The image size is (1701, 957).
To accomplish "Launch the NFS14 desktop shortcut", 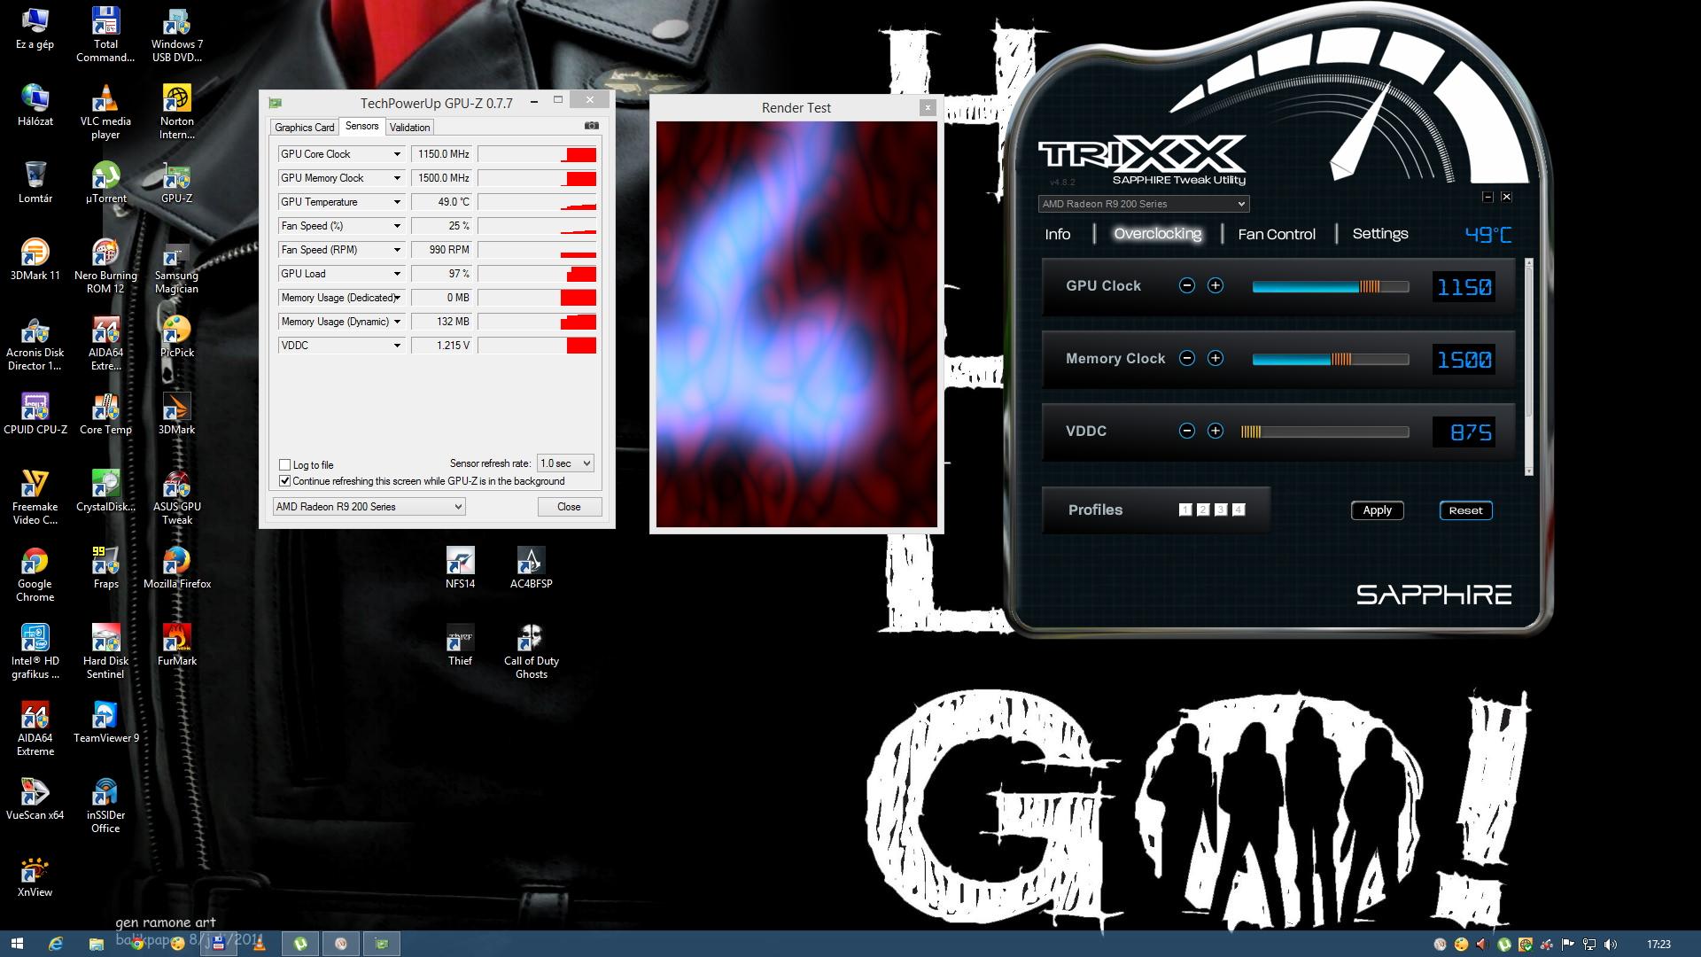I will [x=461, y=567].
